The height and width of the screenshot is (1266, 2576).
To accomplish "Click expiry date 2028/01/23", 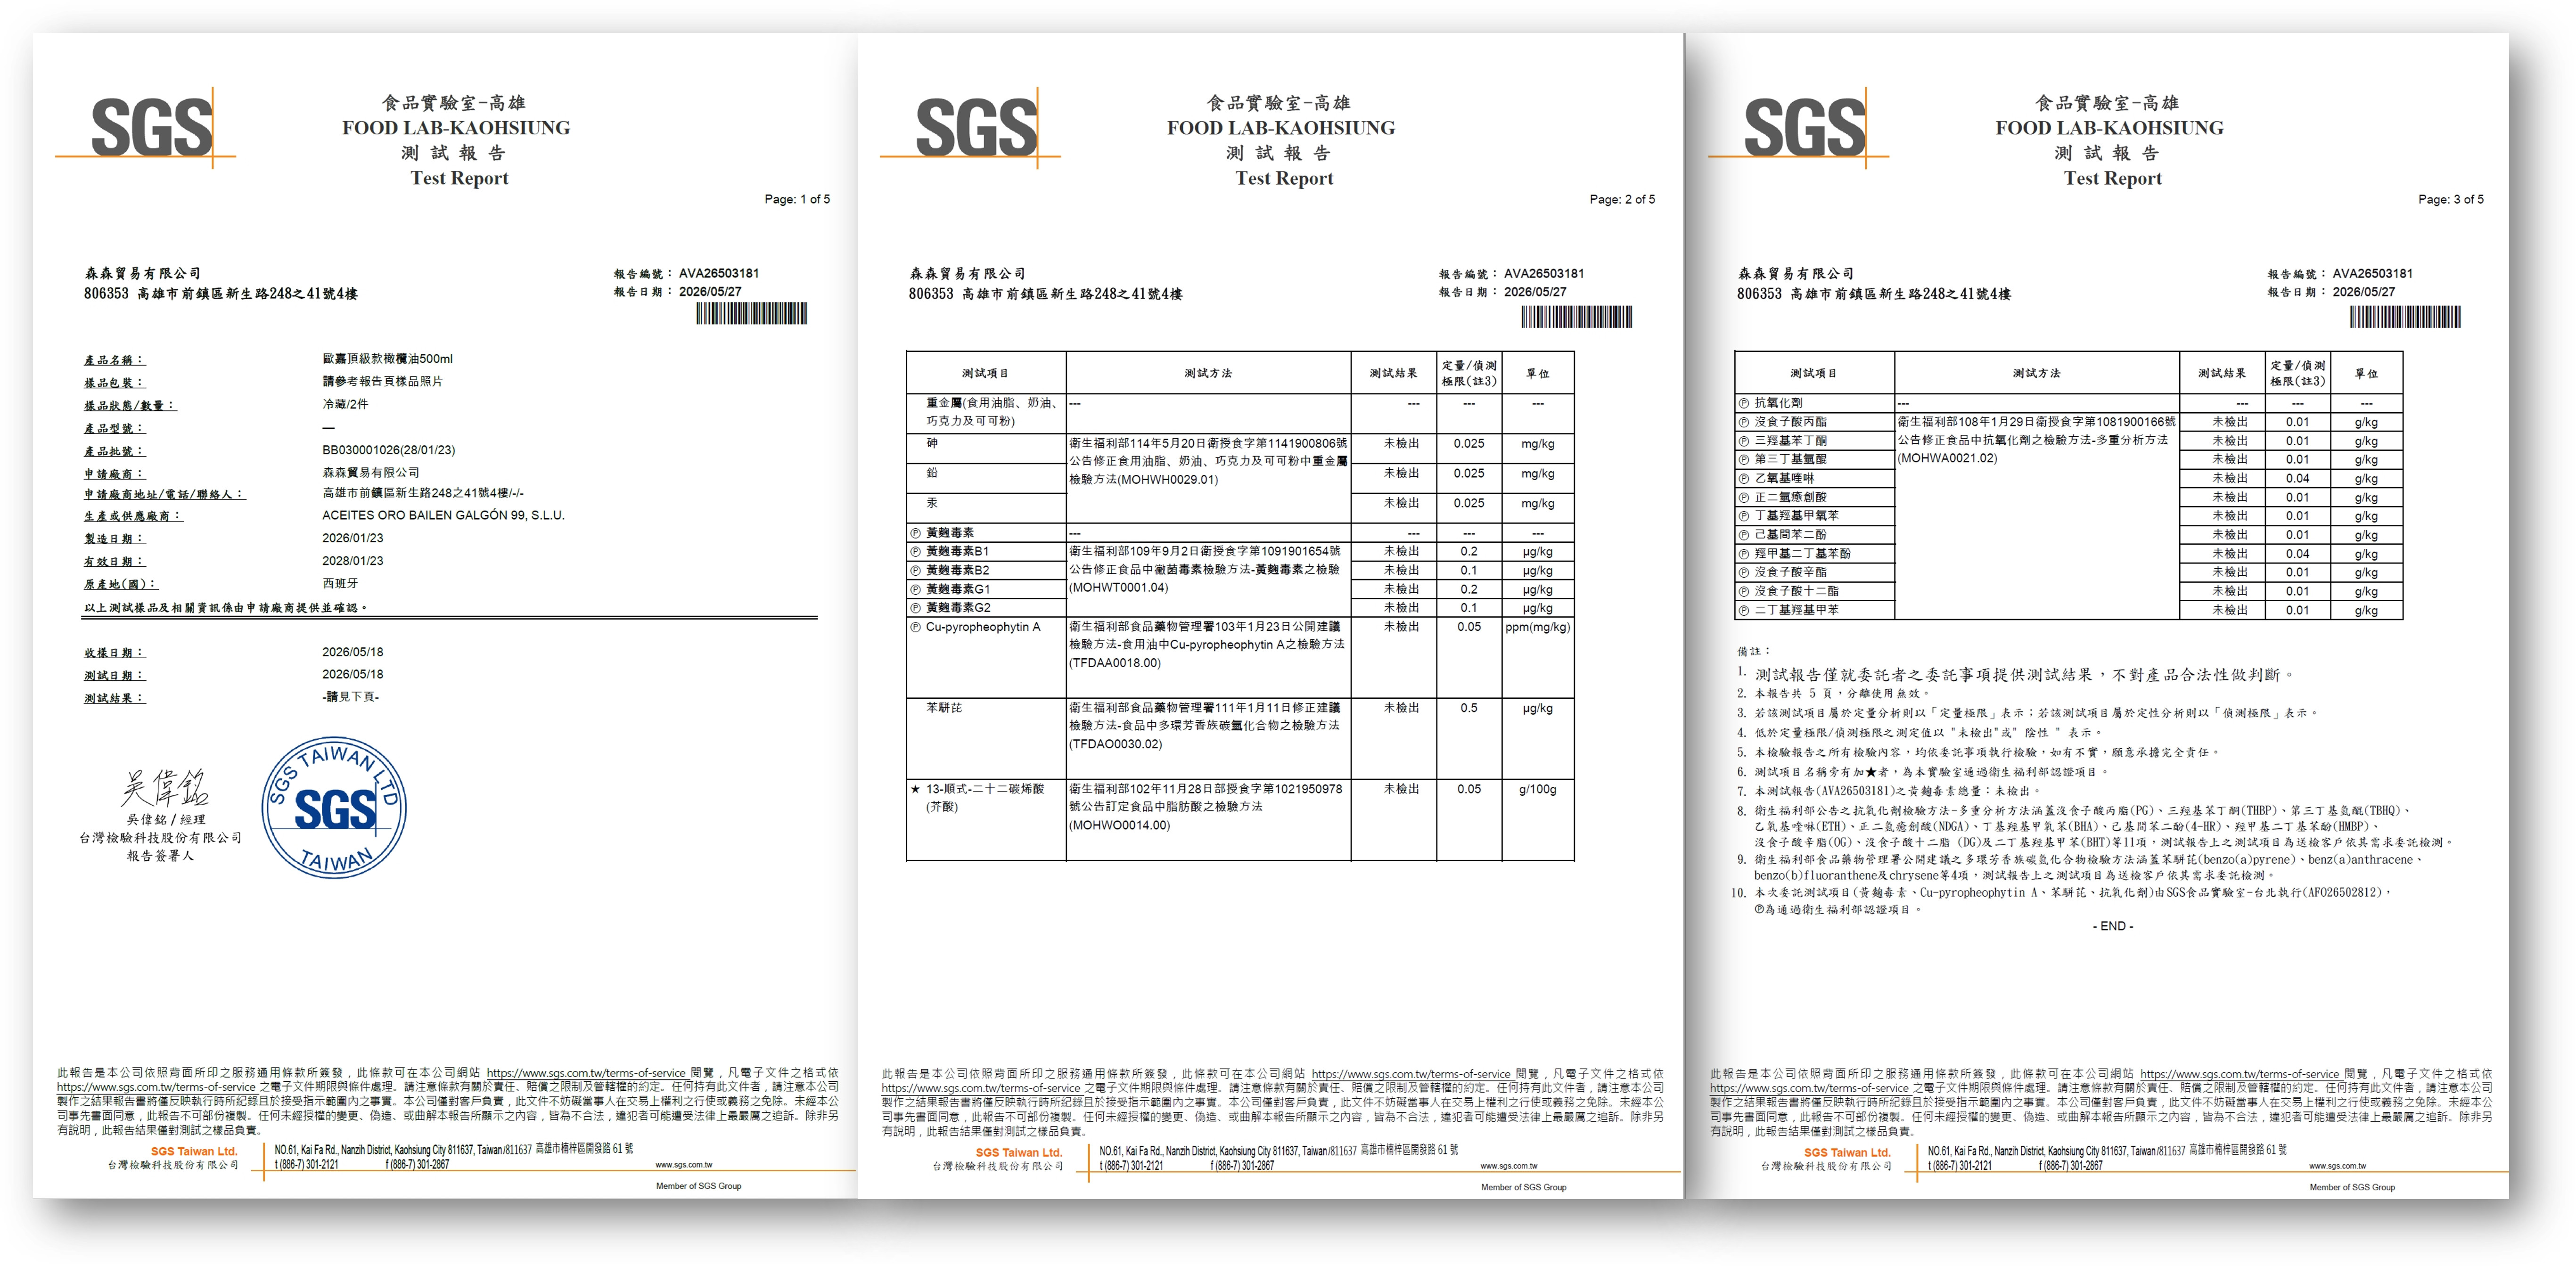I will 353,561.
